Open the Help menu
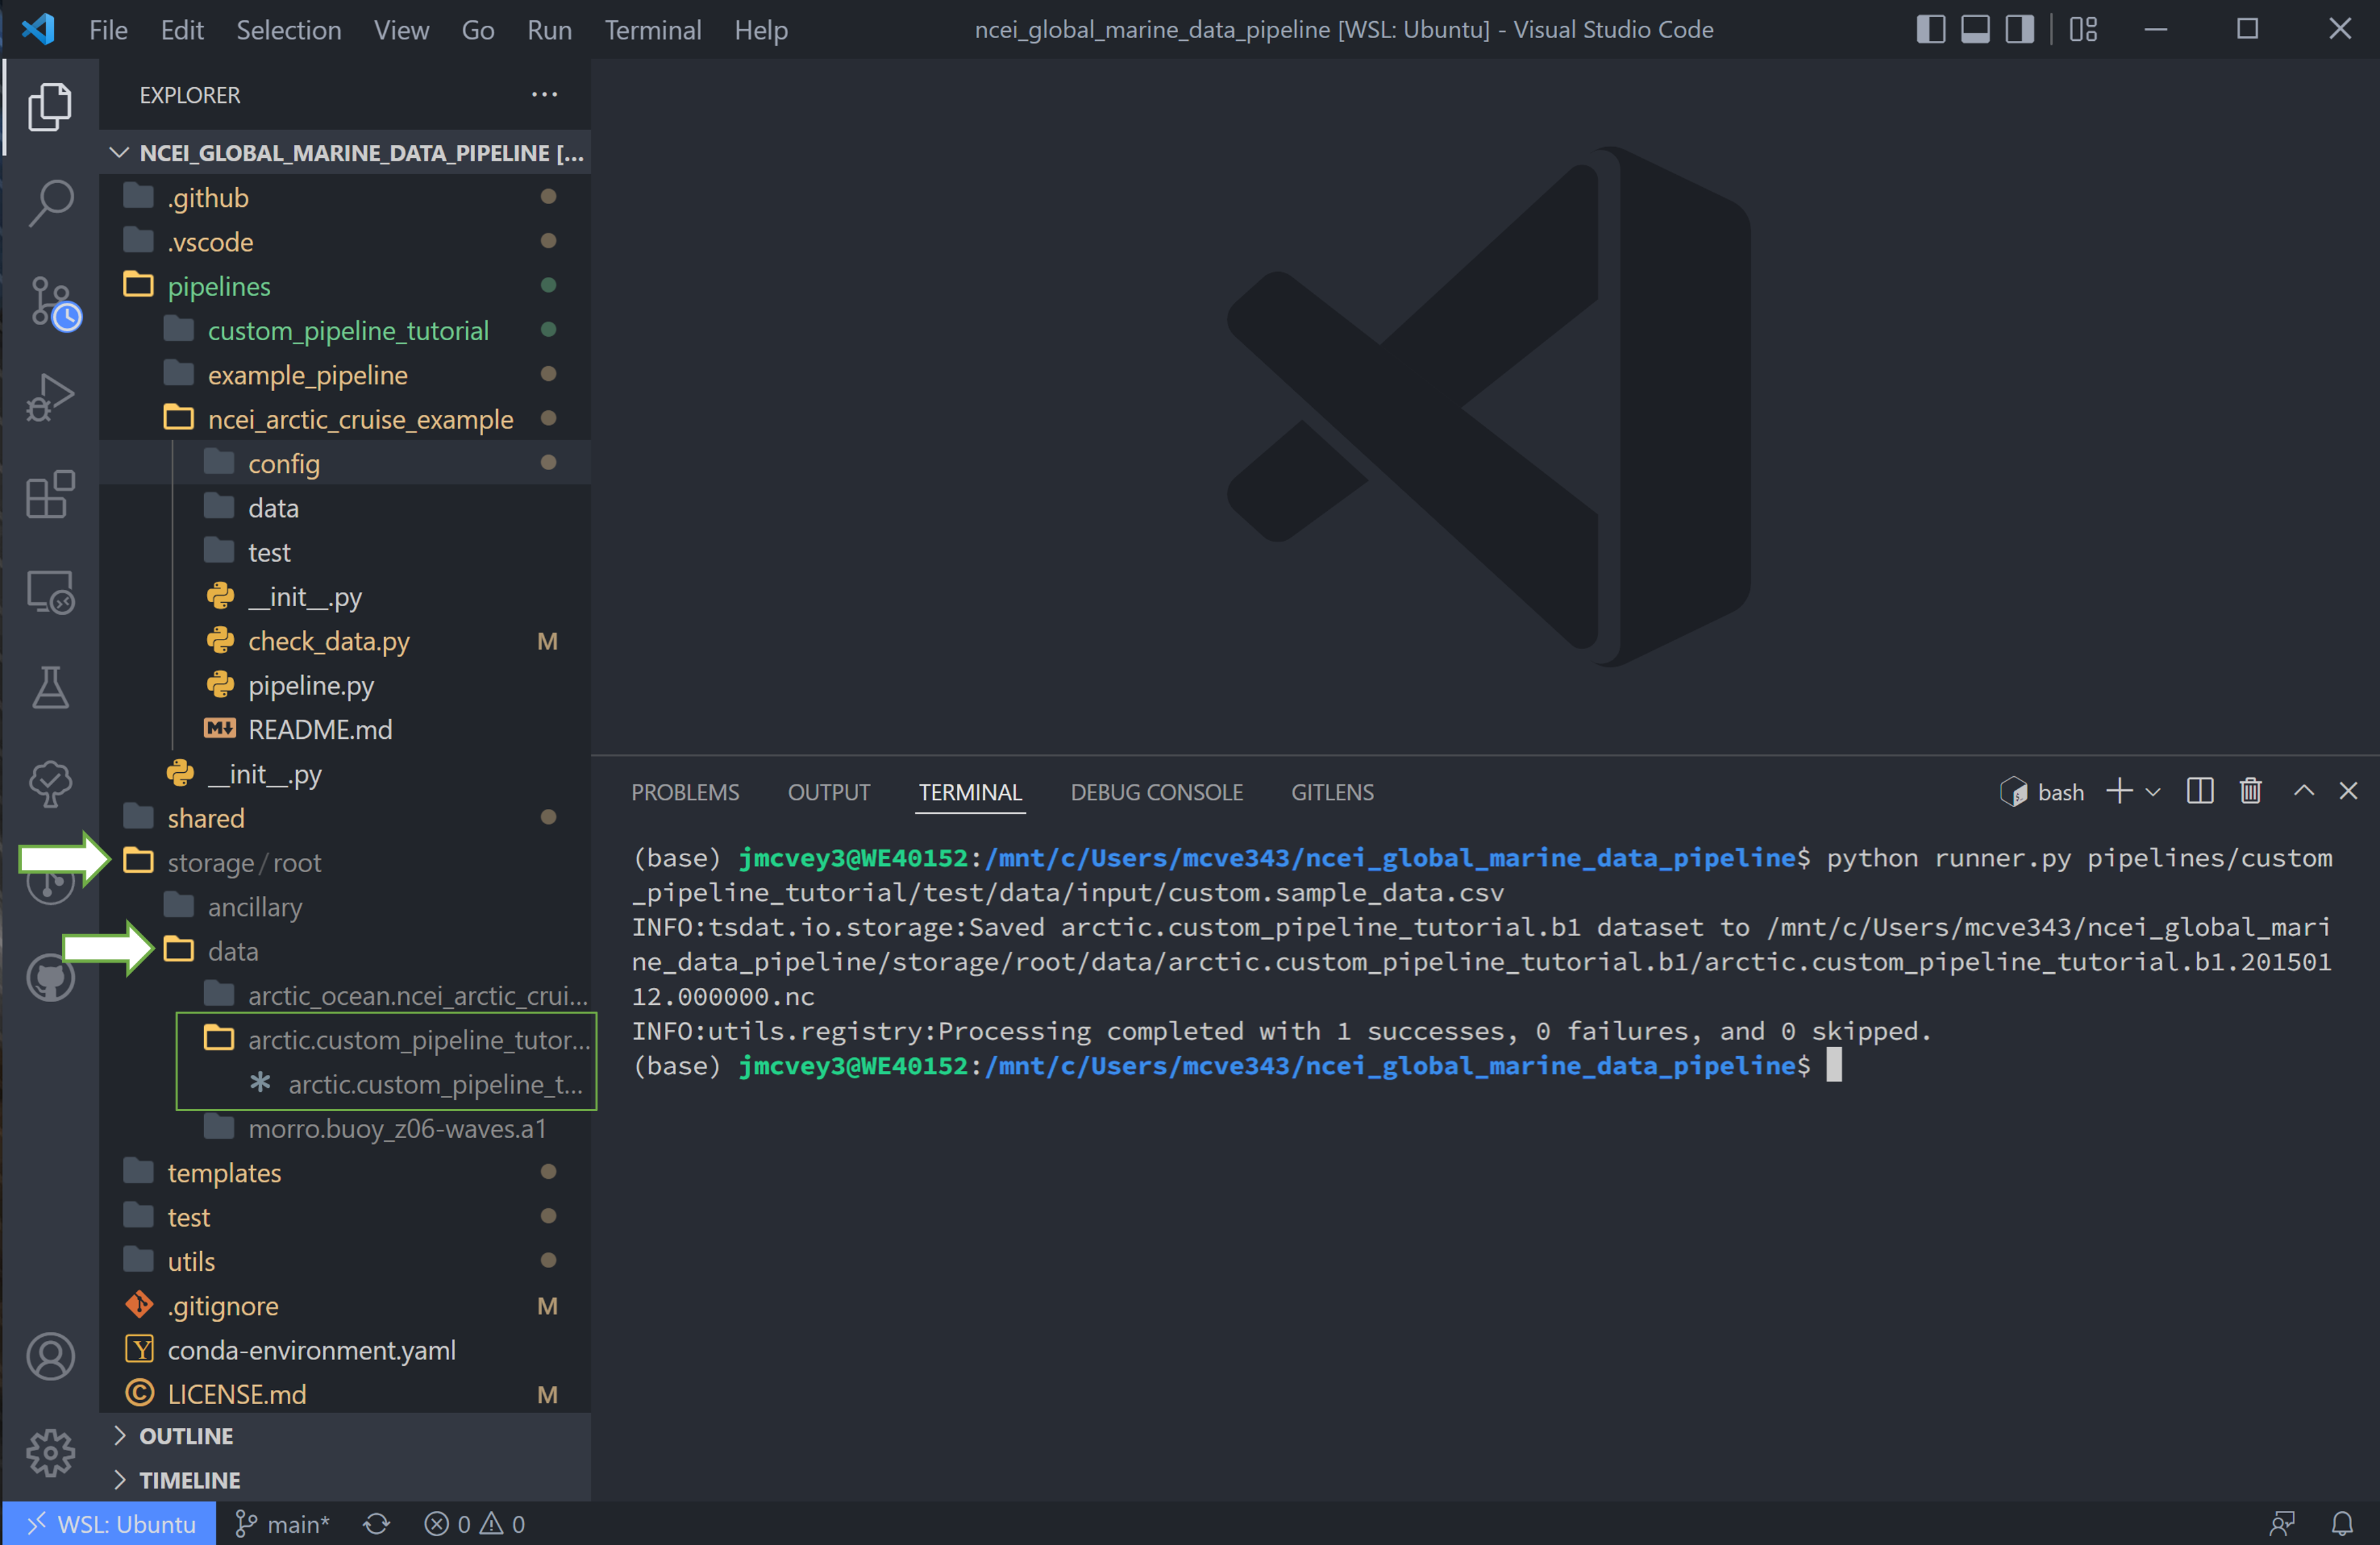 coord(760,30)
